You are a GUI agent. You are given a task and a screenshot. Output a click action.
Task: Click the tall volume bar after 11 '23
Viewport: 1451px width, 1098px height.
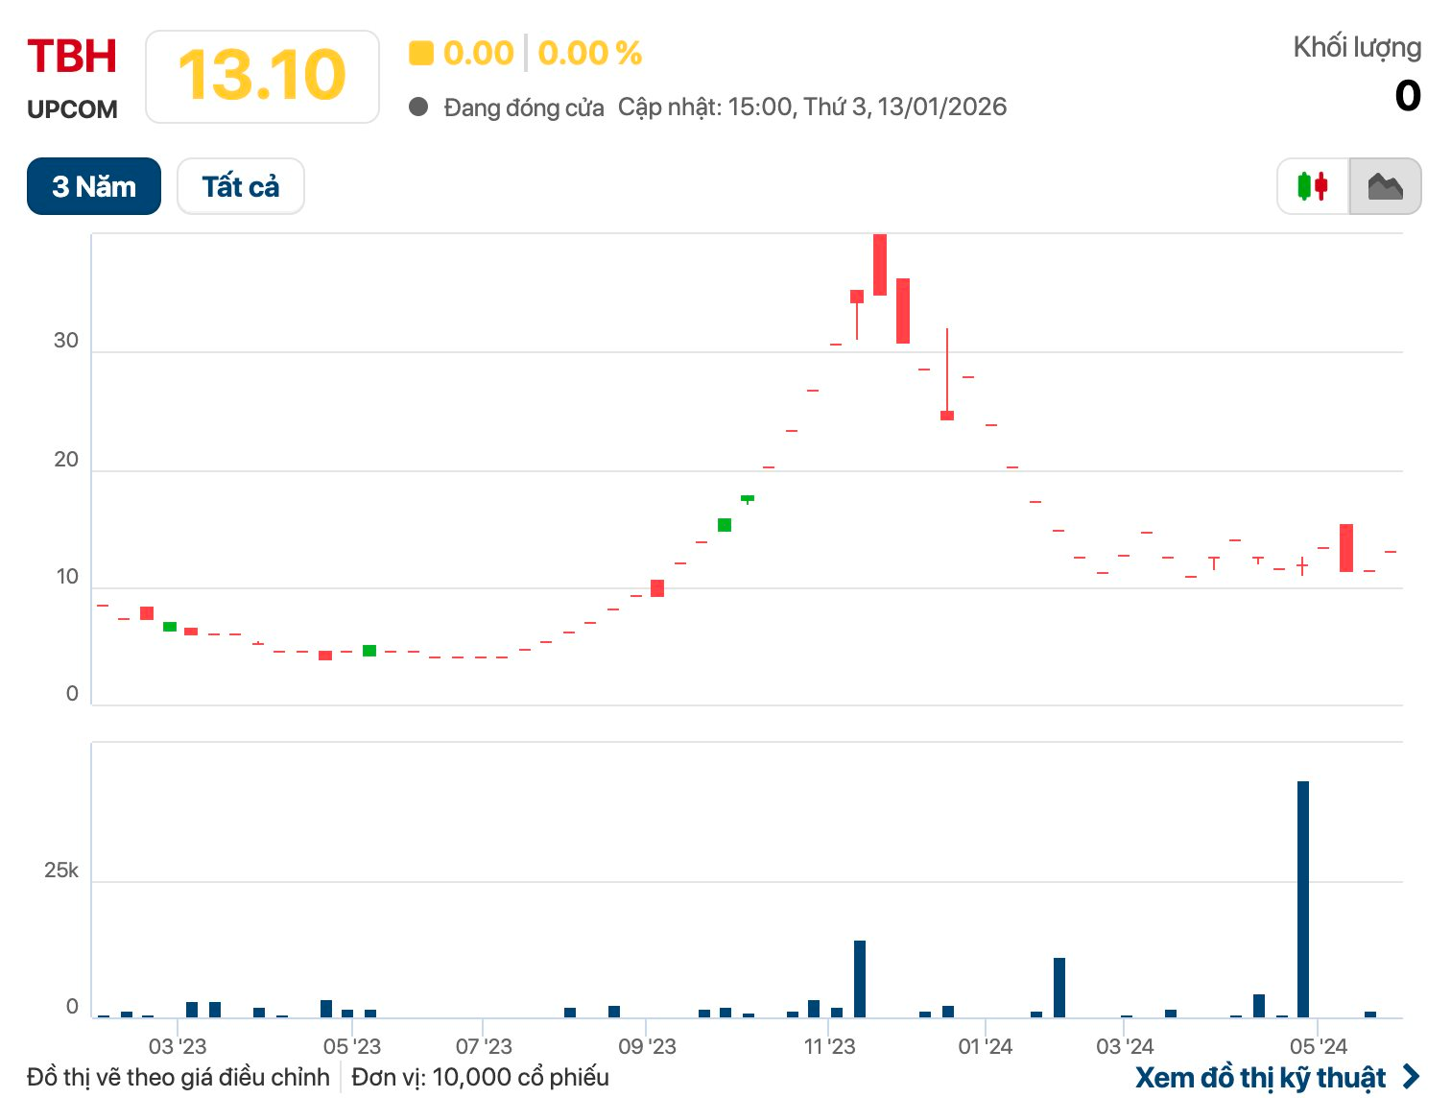(x=860, y=977)
